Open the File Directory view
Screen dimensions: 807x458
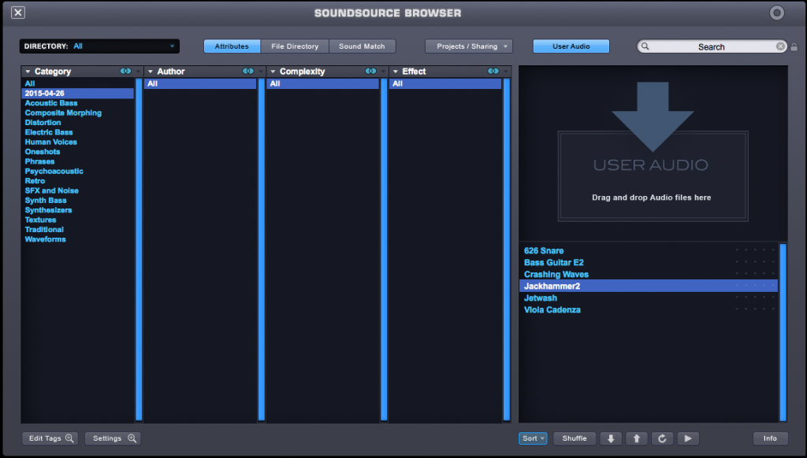(296, 46)
